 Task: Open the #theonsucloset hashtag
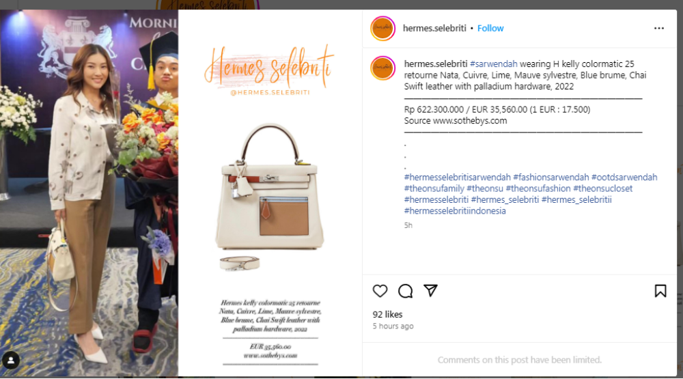(603, 188)
